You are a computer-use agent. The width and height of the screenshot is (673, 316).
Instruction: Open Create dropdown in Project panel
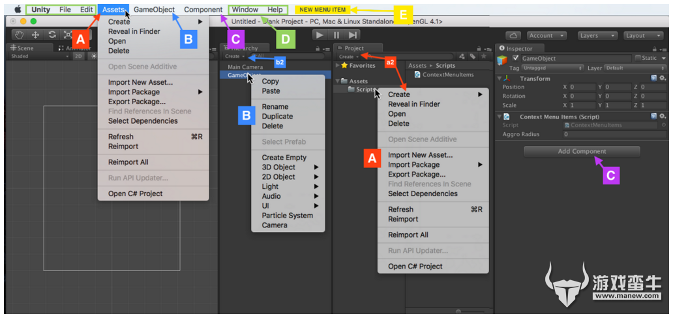(x=348, y=57)
